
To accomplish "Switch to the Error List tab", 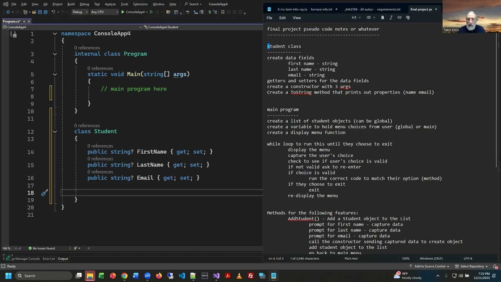I will (49, 258).
